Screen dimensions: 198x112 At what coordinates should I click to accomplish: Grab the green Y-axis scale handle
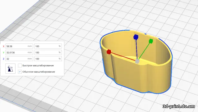(151, 41)
